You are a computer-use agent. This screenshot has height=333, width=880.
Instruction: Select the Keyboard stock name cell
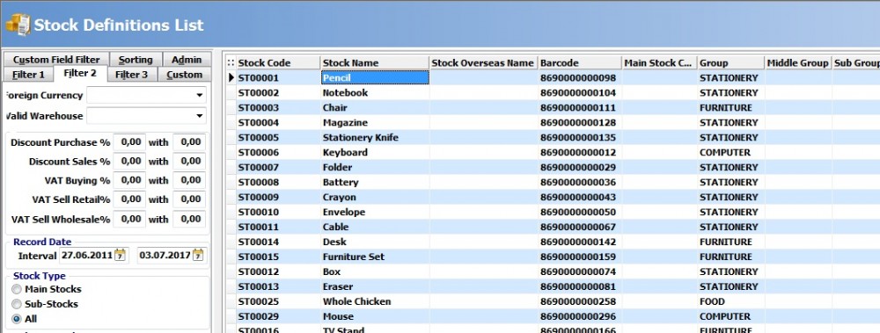pyautogui.click(x=375, y=153)
